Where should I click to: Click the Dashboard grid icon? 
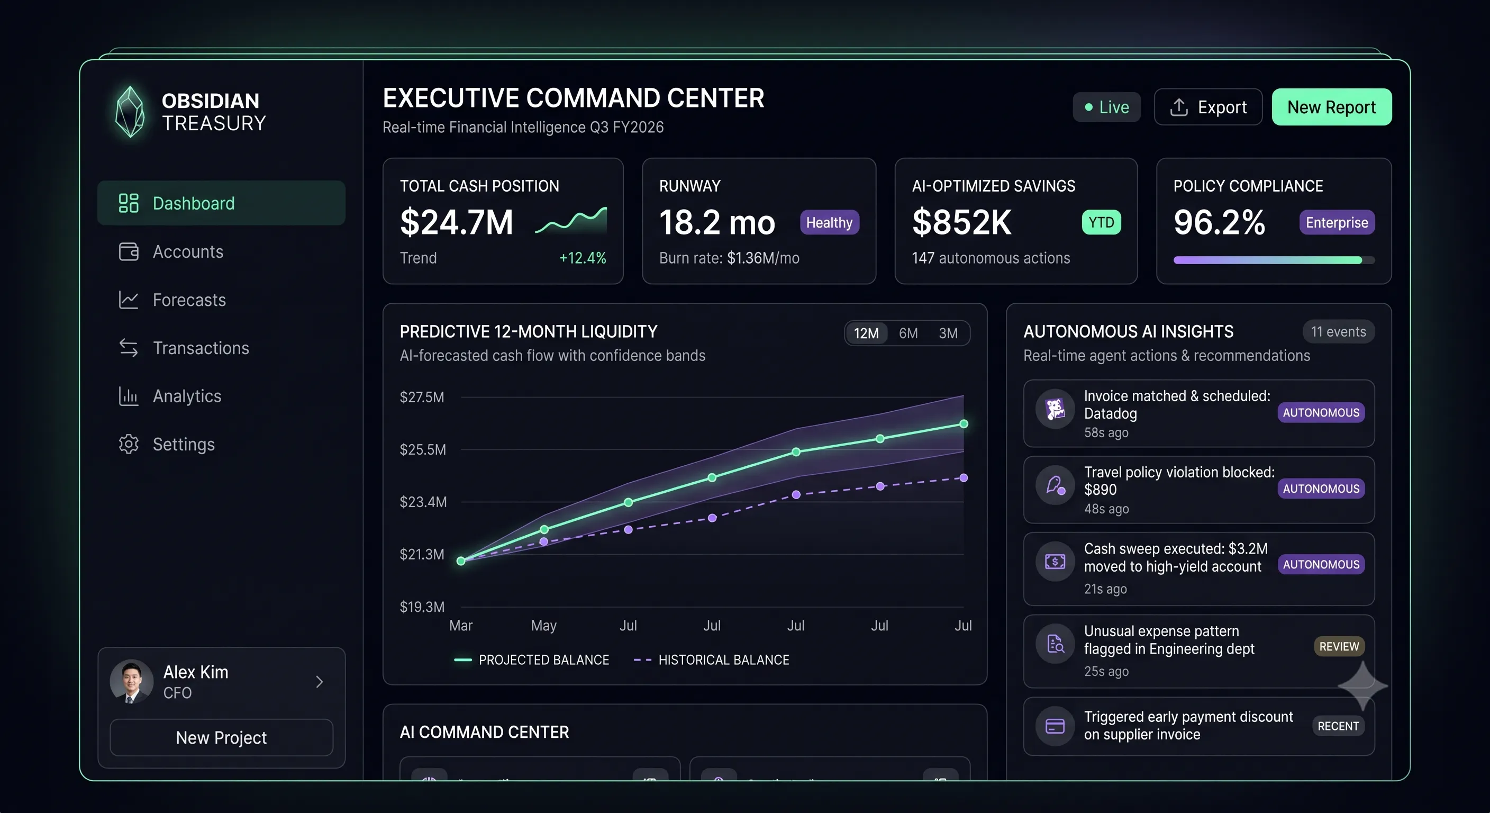129,203
